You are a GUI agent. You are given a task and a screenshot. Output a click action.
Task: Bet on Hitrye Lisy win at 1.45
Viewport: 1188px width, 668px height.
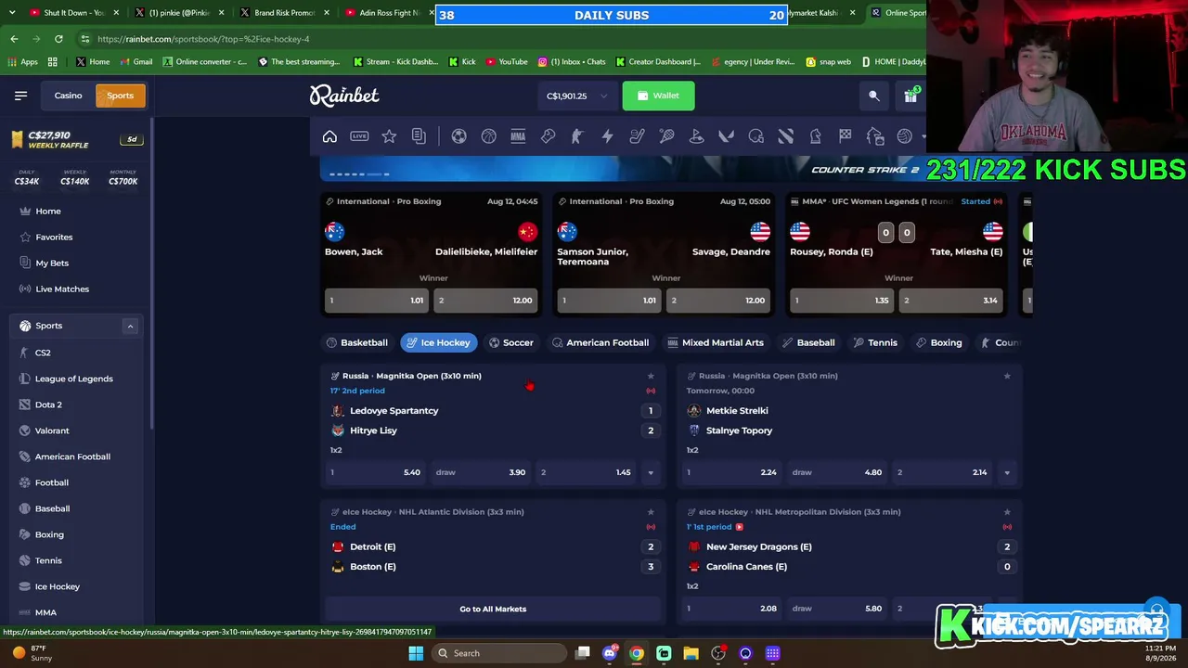tap(586, 472)
